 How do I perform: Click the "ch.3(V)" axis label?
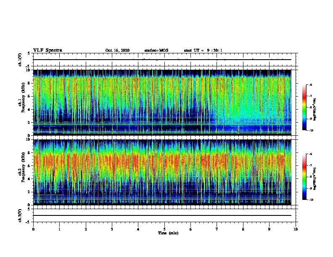coord(20,215)
